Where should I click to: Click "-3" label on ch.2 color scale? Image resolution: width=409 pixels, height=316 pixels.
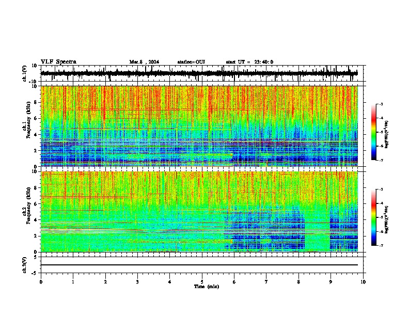click(x=381, y=189)
